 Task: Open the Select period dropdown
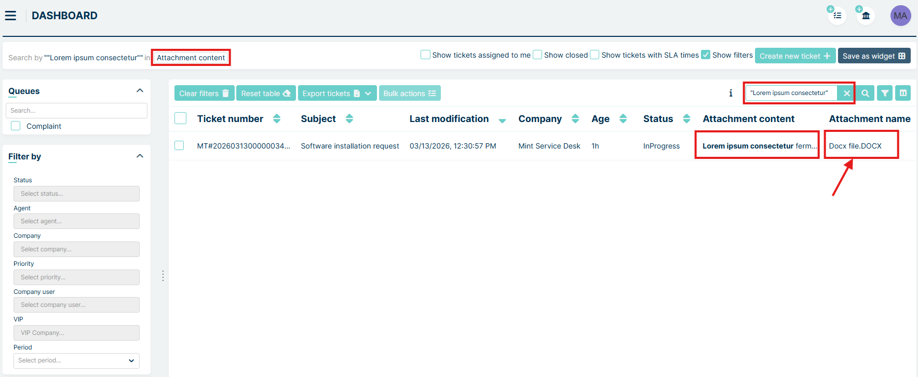click(x=76, y=360)
